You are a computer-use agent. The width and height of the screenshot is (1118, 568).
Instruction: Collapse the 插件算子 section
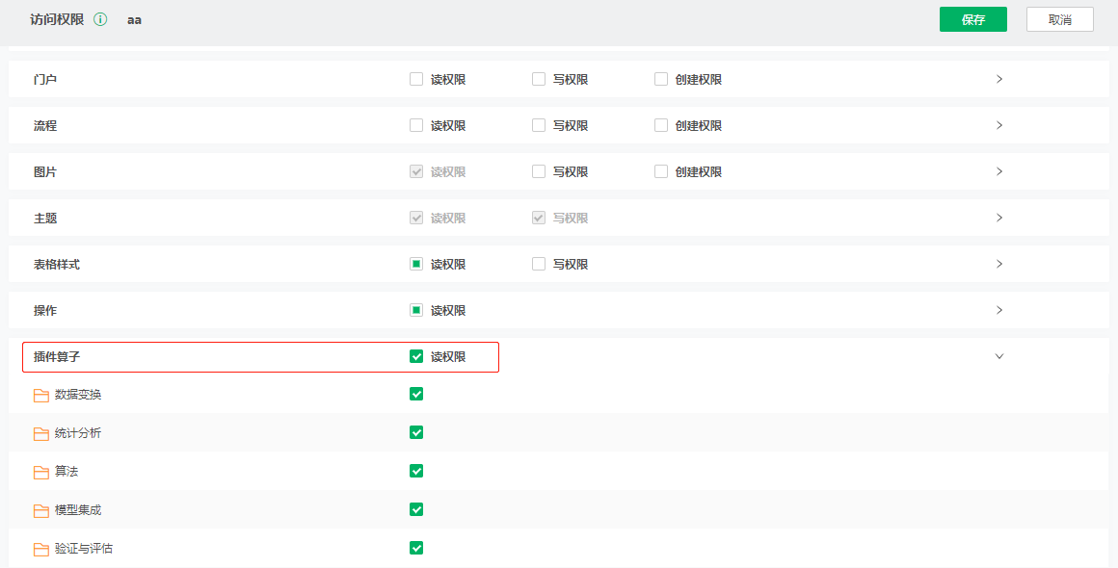tap(999, 355)
